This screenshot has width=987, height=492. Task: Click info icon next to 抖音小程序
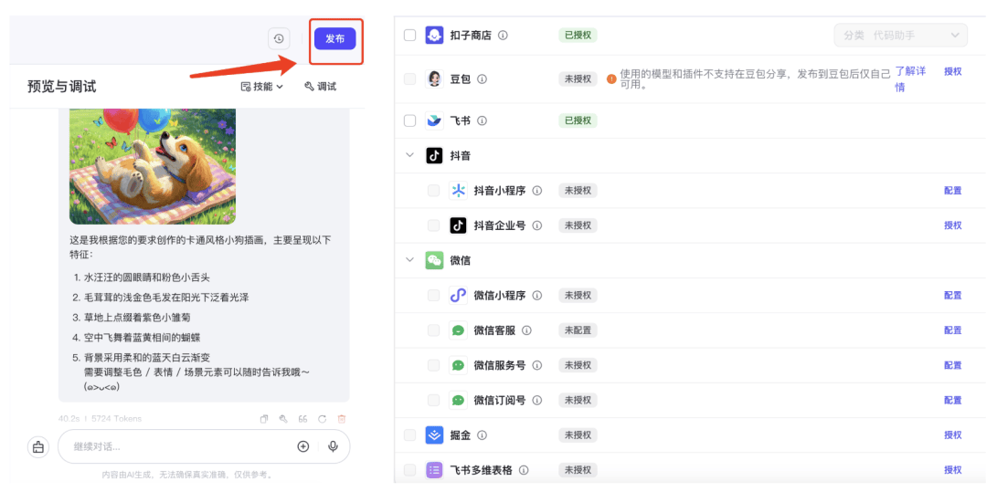click(x=537, y=191)
